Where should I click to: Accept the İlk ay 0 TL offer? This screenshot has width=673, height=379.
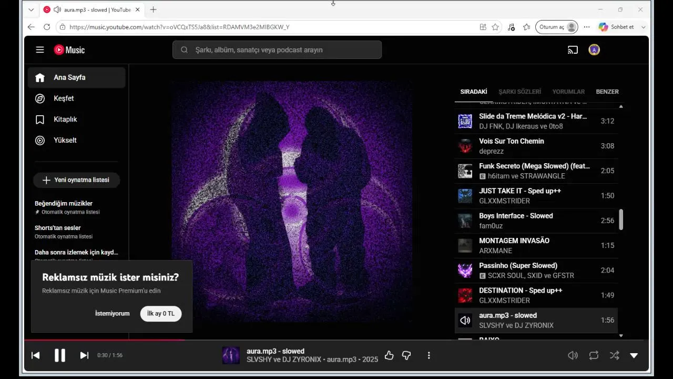point(161,314)
